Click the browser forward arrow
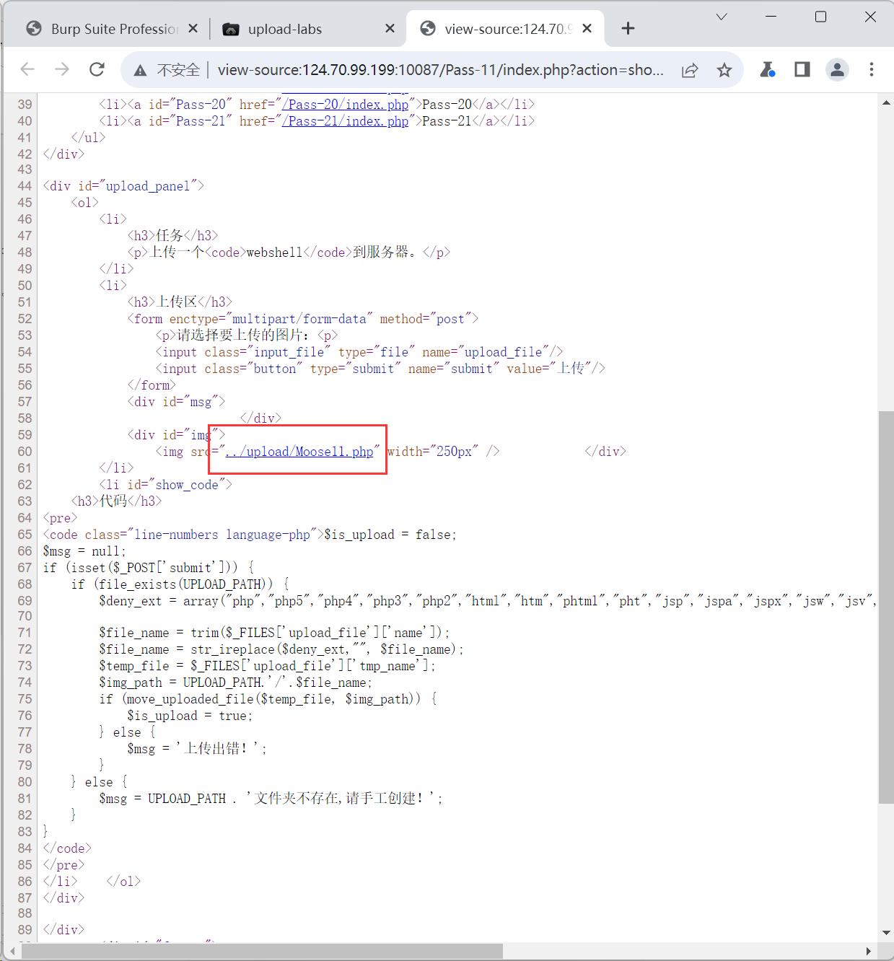894x961 pixels. coord(62,69)
